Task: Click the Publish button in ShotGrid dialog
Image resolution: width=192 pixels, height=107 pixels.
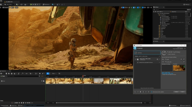Action: [182, 92]
